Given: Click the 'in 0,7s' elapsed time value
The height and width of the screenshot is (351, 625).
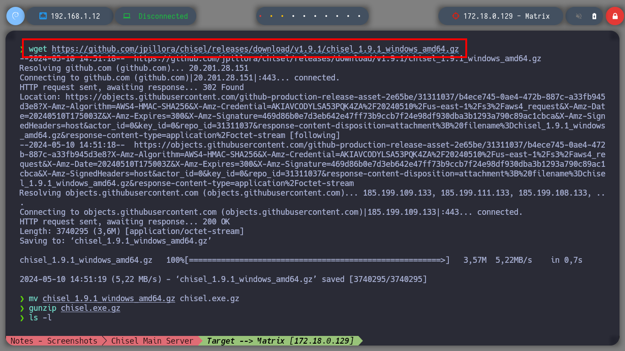Looking at the screenshot, I should point(566,260).
